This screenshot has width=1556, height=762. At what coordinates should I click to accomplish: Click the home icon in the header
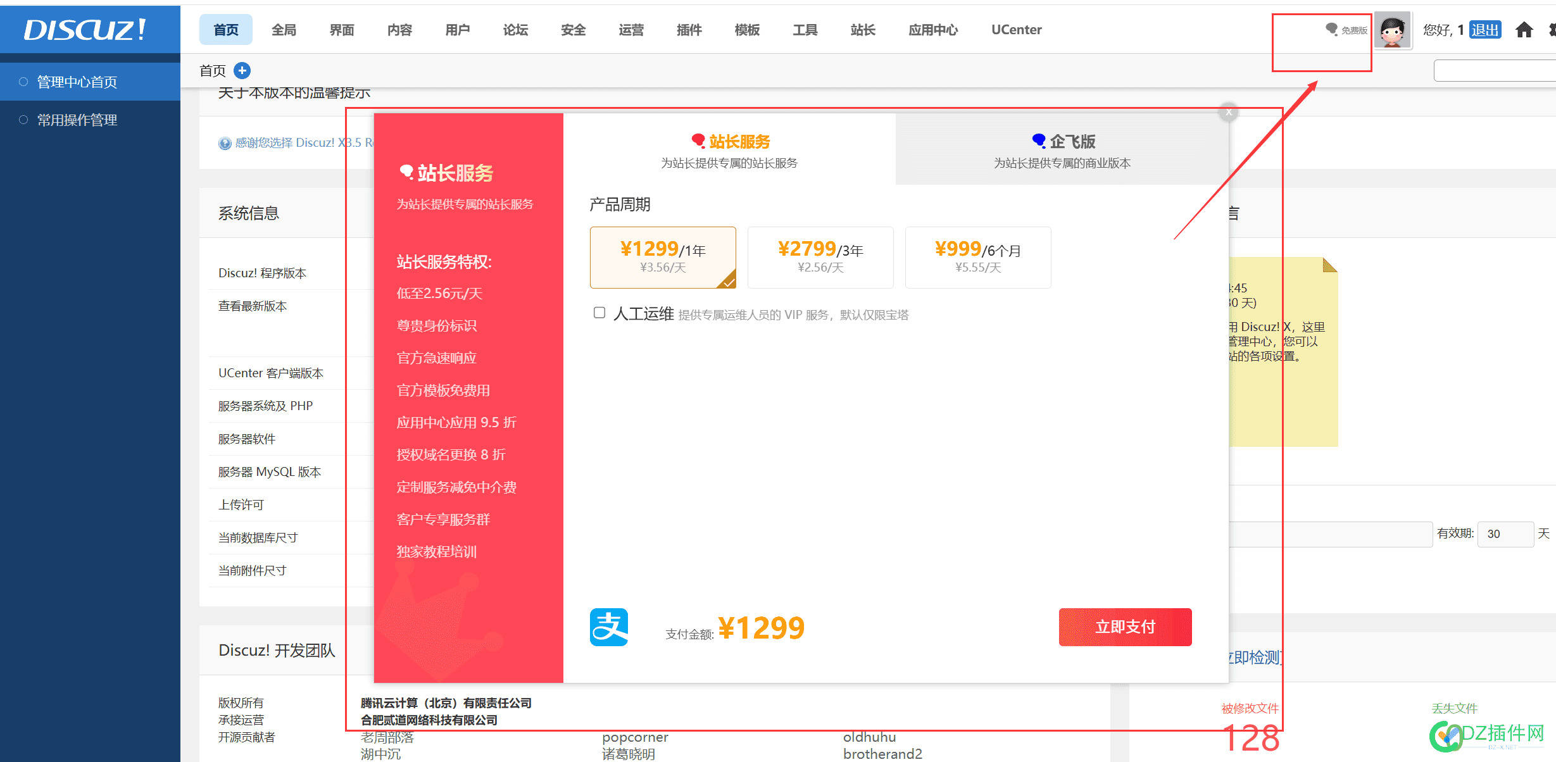click(x=1524, y=30)
